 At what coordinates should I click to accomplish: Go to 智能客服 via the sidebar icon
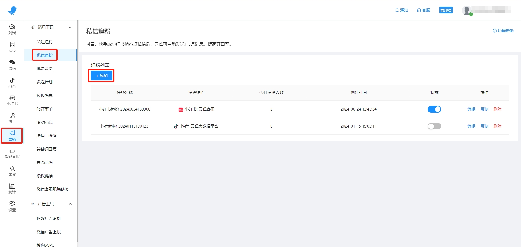[x=12, y=153]
